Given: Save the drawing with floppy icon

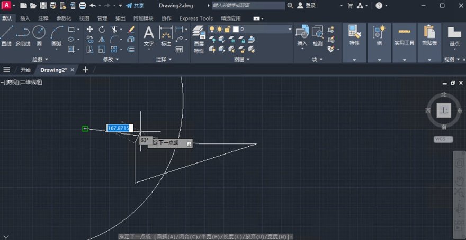Looking at the screenshot, I should [x=43, y=6].
